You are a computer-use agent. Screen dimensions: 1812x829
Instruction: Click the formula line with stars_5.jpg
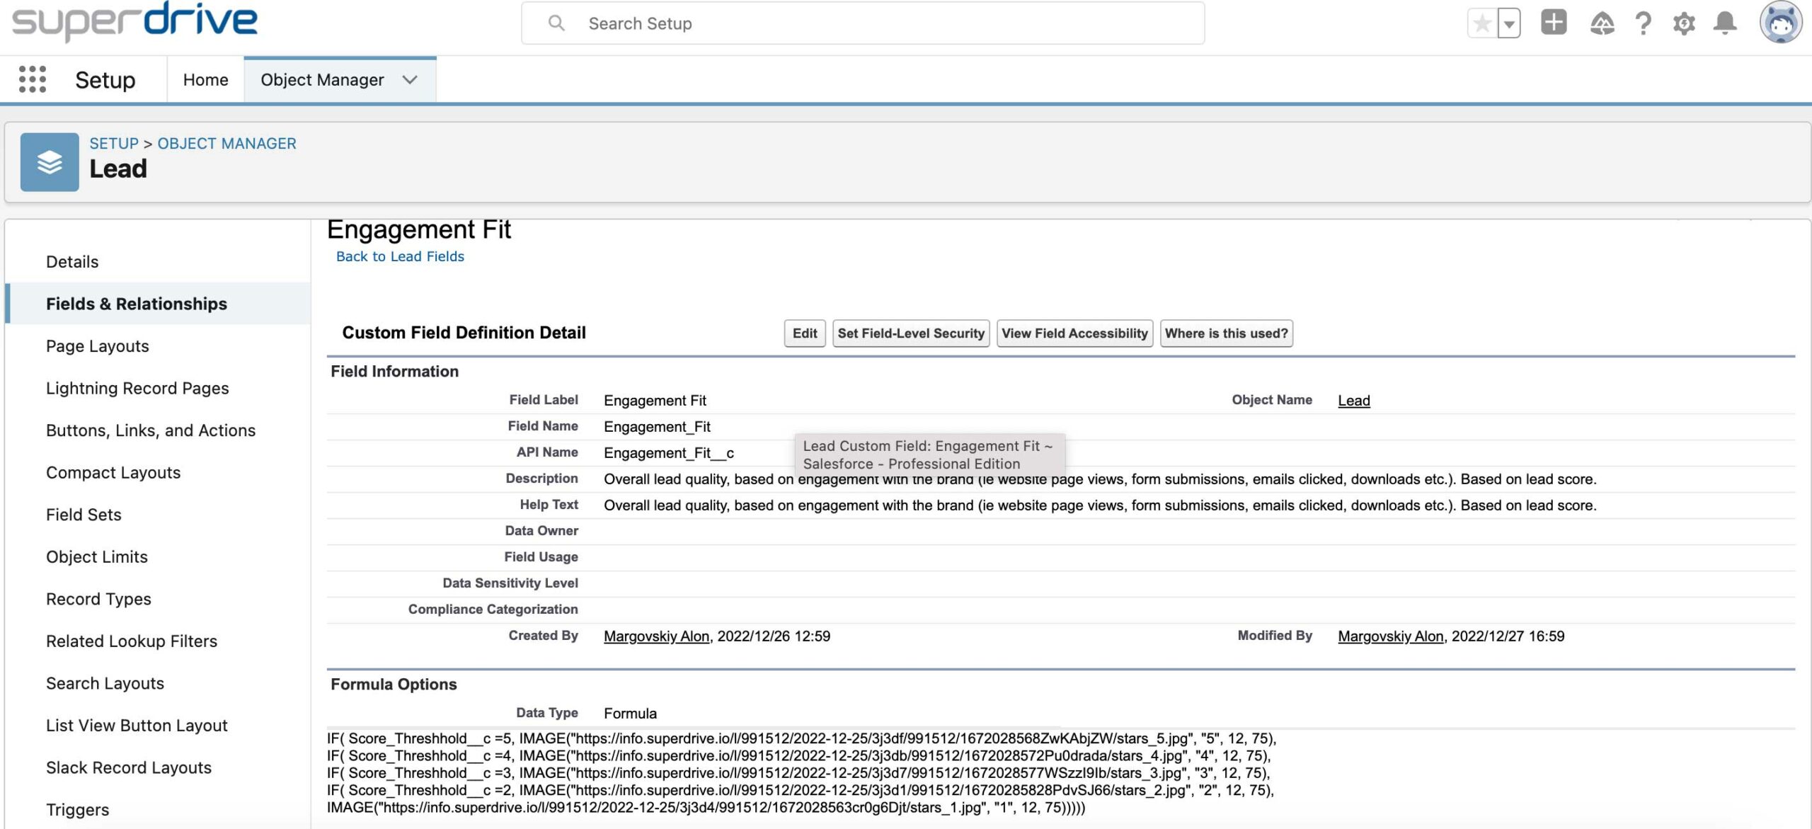[801, 738]
